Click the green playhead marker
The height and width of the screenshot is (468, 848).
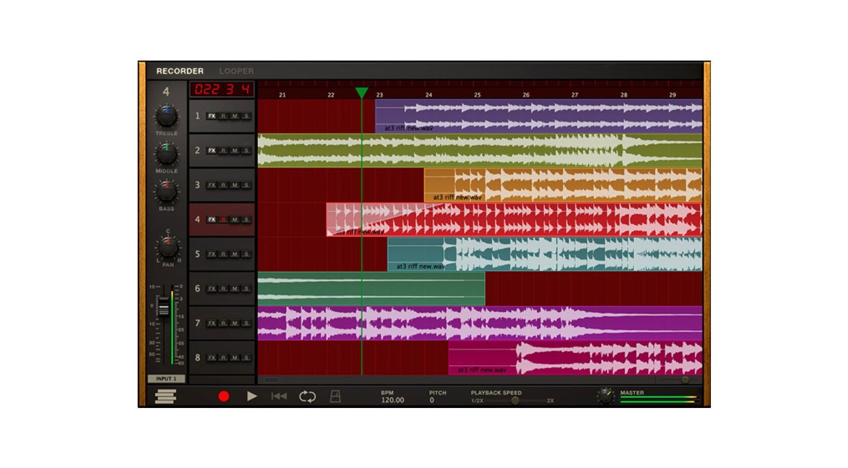coord(361,92)
